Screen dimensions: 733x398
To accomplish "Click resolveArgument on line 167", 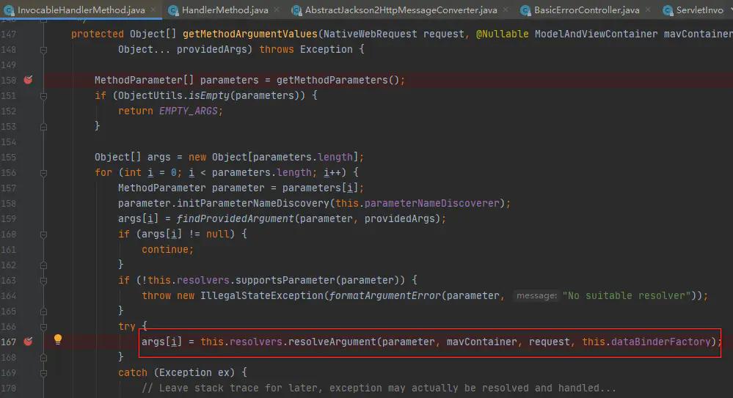I will point(332,342).
